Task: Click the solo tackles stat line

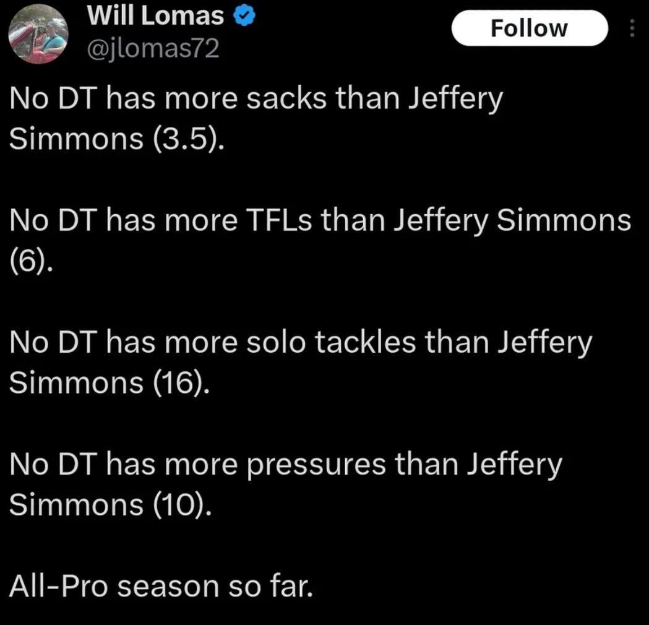Action: click(x=300, y=342)
